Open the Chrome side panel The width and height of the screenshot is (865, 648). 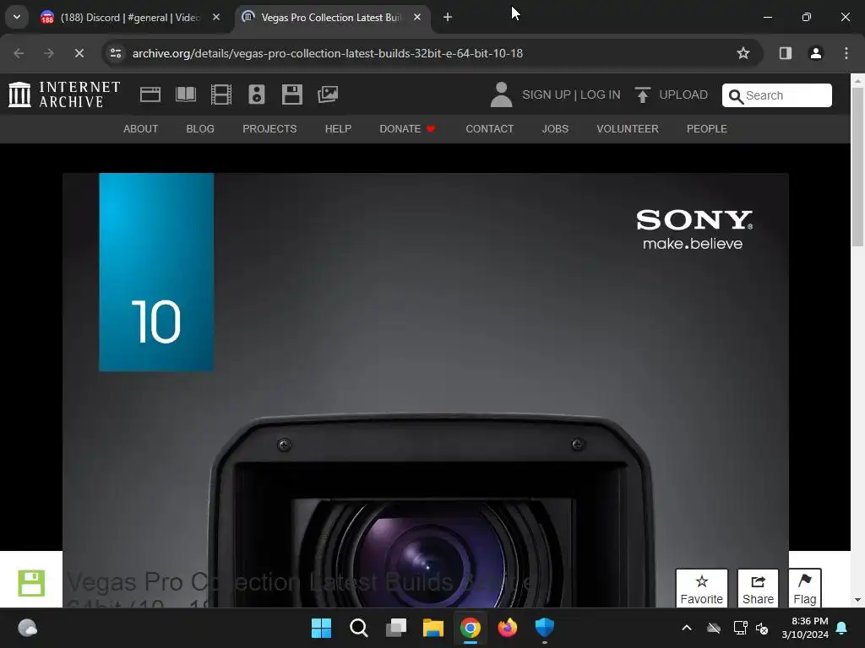(786, 53)
